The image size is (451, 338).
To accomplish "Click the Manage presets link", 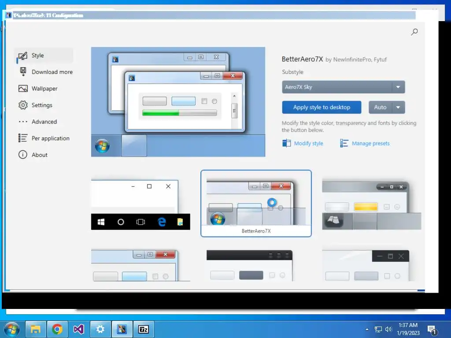I will pos(371,143).
